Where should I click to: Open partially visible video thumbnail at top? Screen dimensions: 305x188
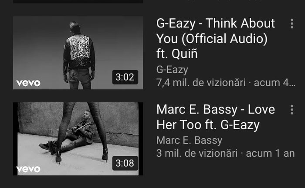(78, 1)
